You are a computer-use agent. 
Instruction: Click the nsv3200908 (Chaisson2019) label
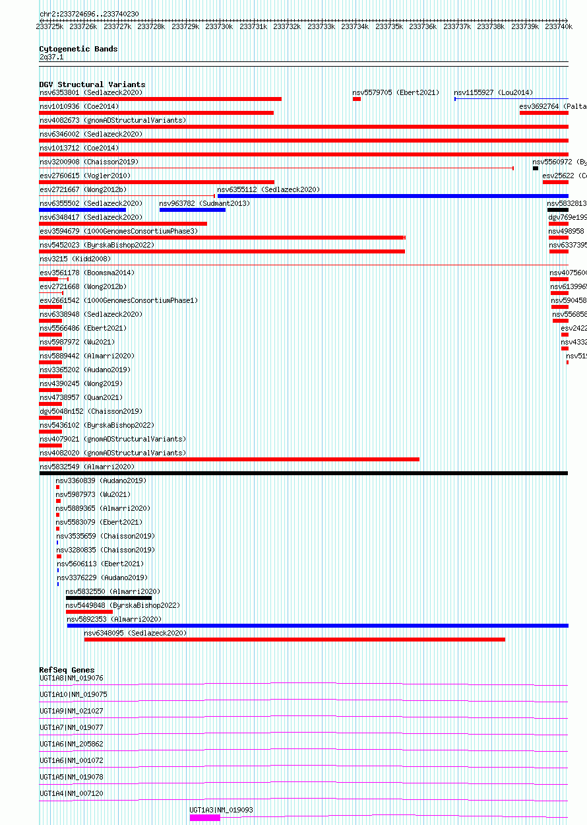(x=89, y=162)
